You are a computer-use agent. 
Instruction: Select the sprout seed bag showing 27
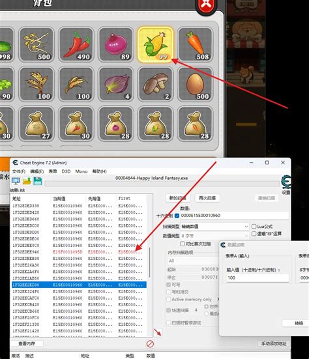pyautogui.click(x=37, y=124)
